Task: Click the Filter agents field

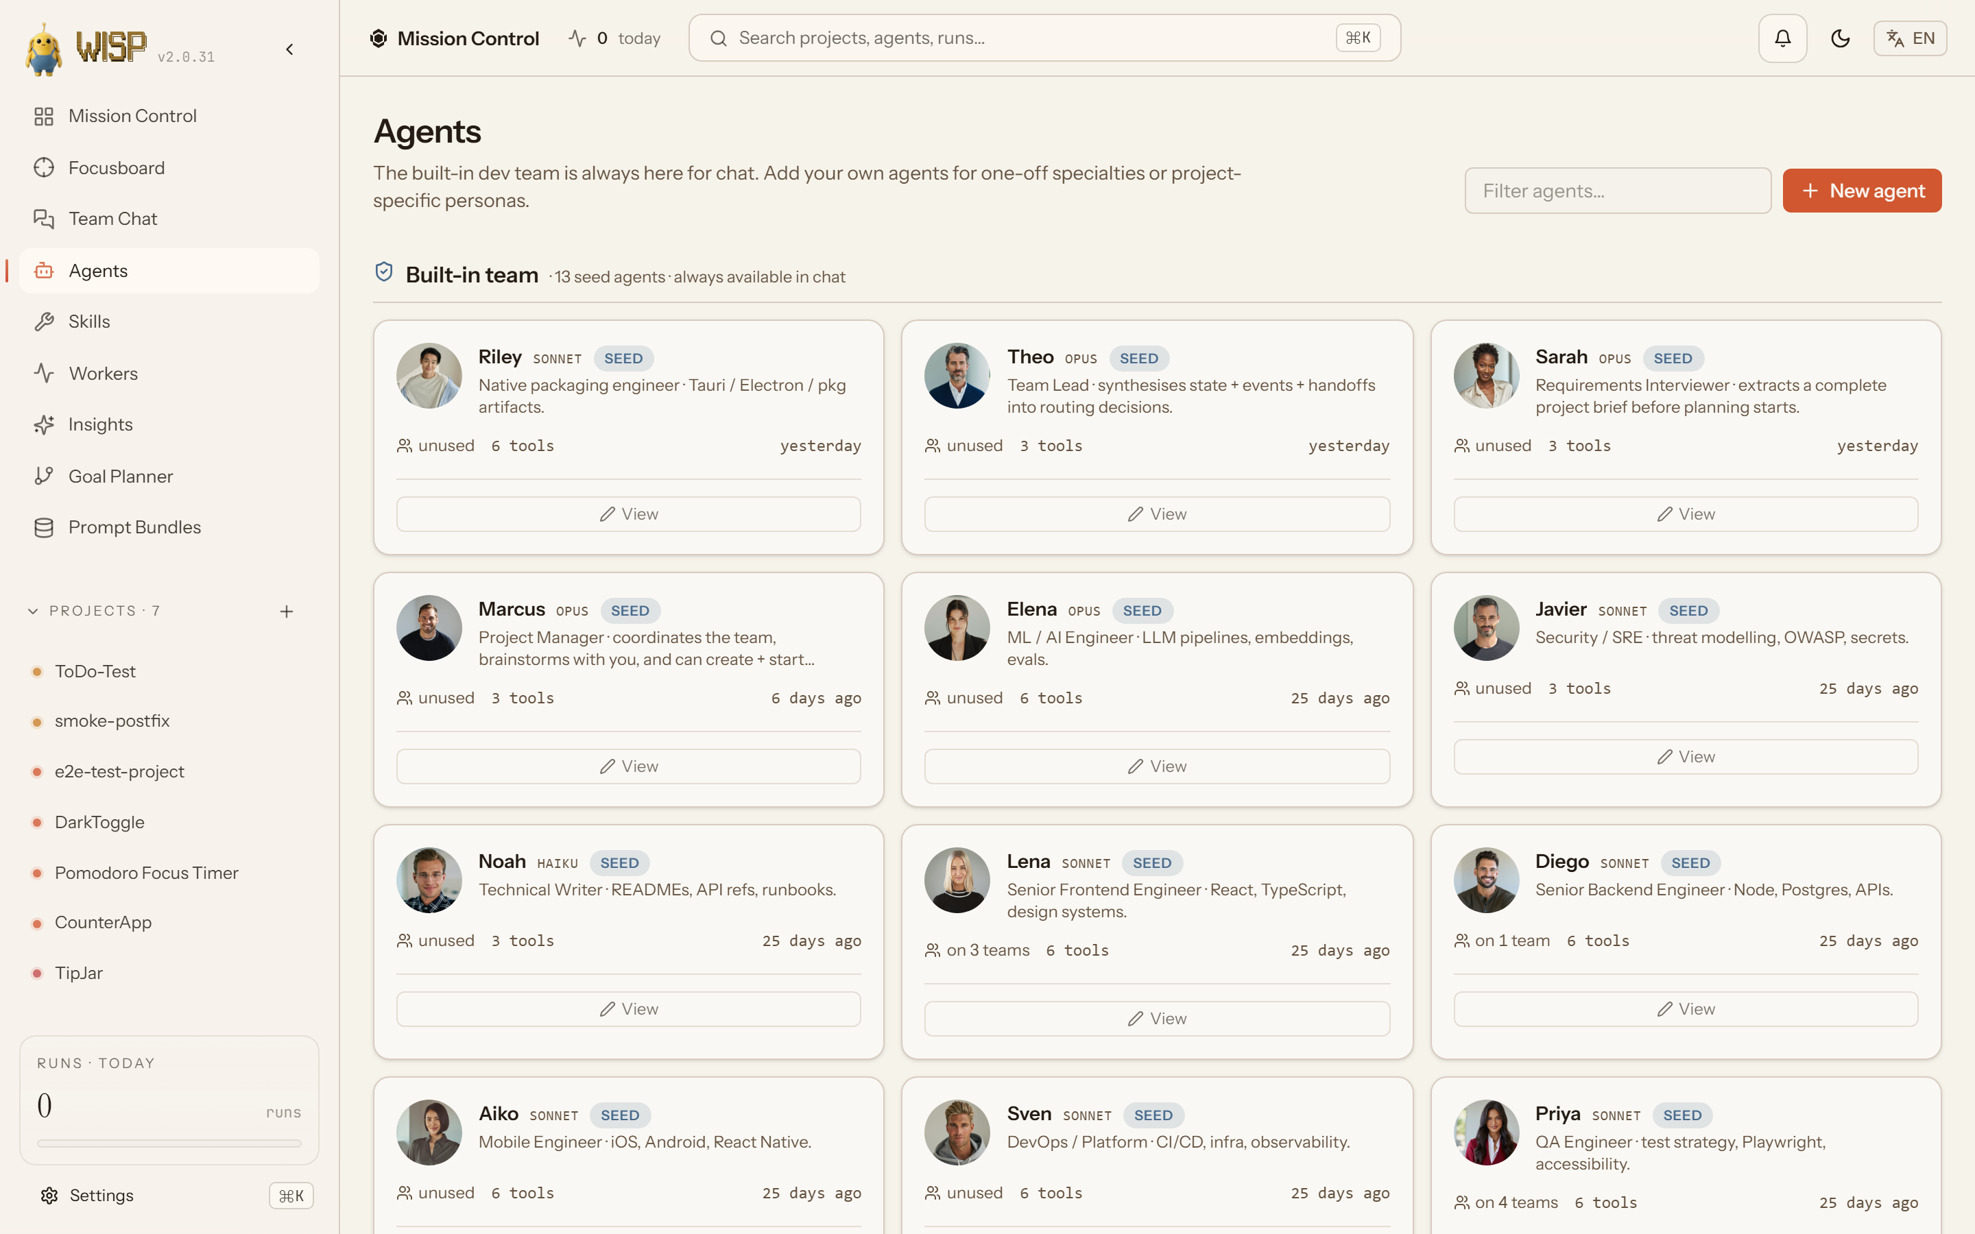Action: [x=1618, y=191]
